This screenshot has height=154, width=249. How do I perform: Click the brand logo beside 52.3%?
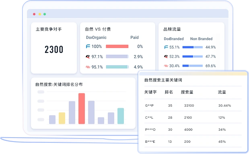point(166,56)
